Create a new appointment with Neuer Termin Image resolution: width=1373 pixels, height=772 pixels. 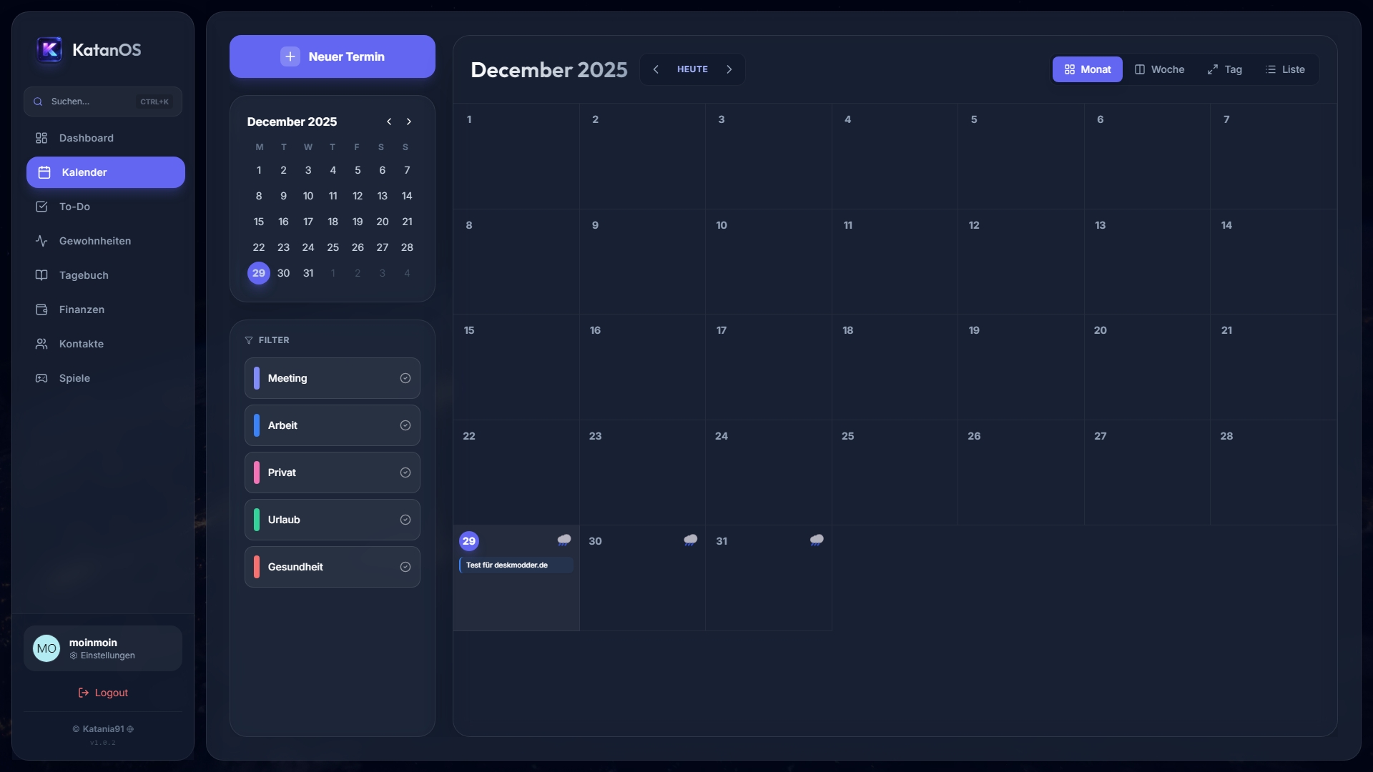(x=332, y=56)
